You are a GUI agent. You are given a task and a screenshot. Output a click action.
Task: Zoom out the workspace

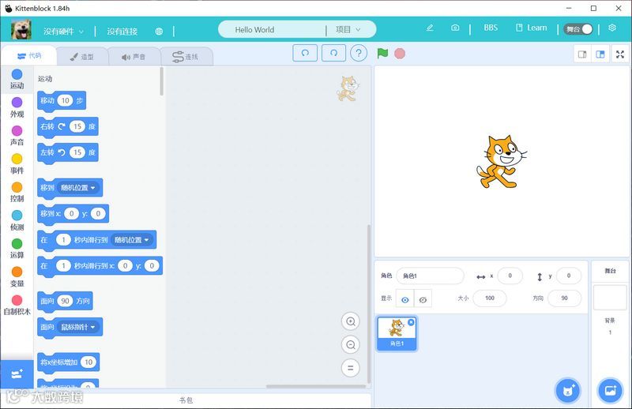pyautogui.click(x=351, y=344)
